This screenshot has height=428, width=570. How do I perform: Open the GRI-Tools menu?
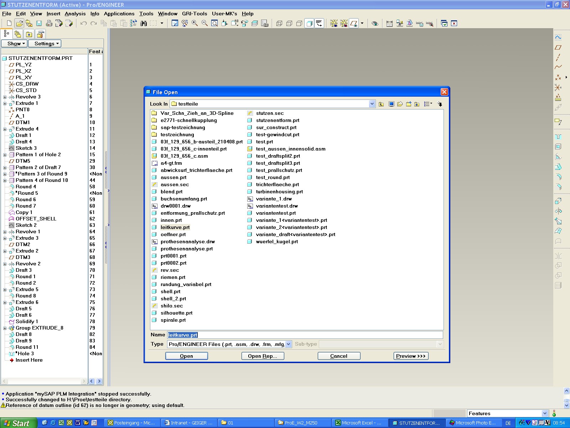195,14
